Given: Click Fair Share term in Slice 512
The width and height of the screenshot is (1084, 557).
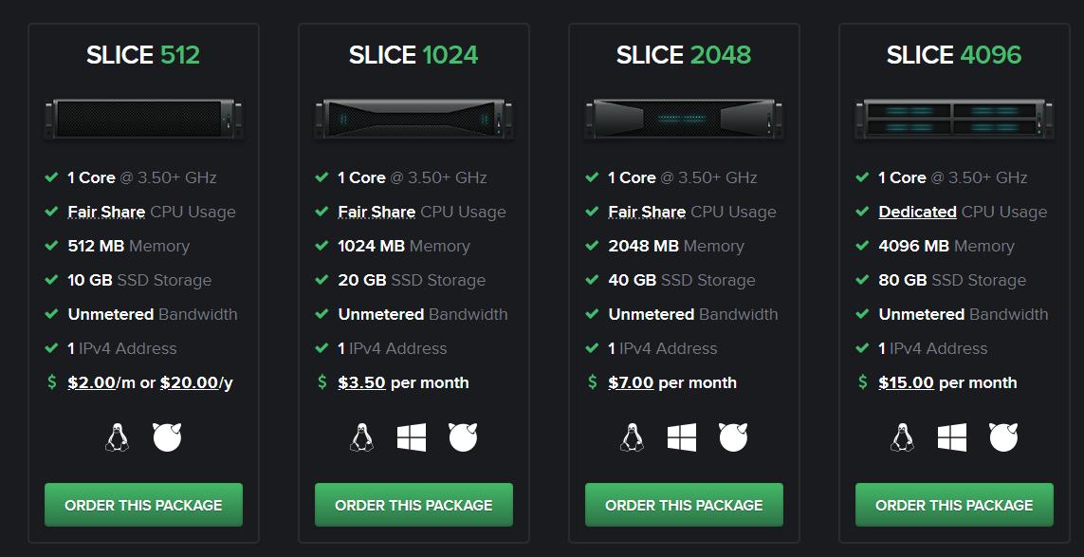Looking at the screenshot, I should coord(106,212).
